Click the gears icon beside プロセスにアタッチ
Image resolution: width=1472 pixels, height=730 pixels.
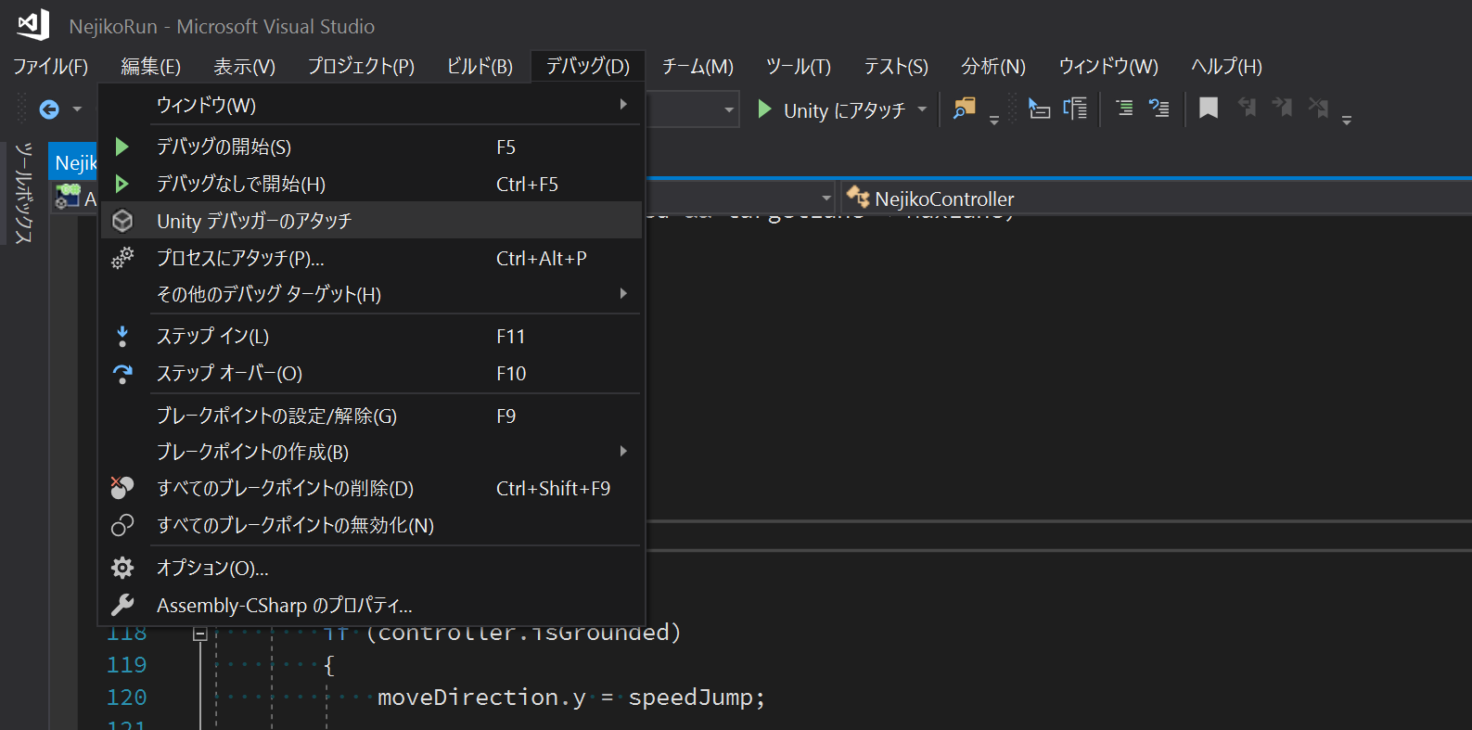tap(122, 258)
